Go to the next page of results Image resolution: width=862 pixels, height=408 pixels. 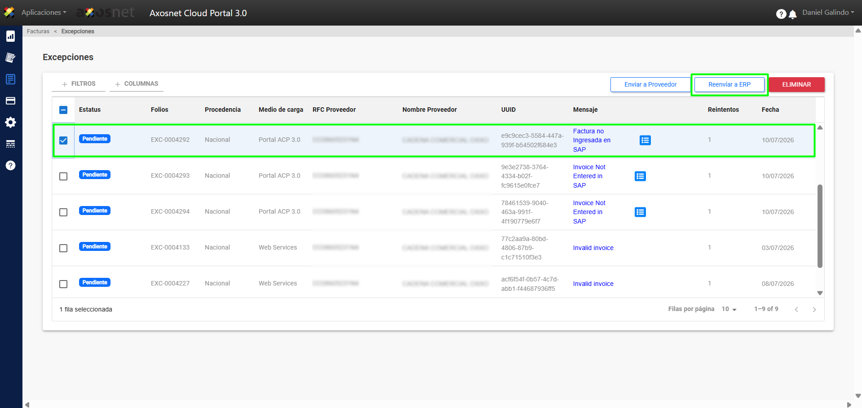(x=814, y=309)
